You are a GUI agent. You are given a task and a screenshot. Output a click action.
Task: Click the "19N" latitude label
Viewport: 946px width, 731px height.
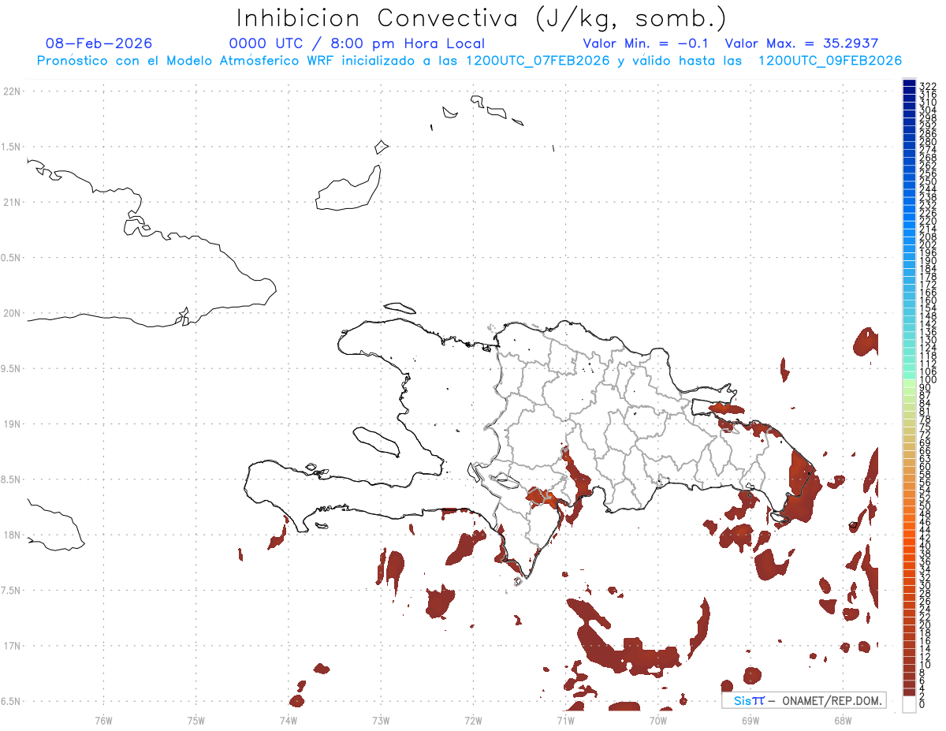(12, 423)
